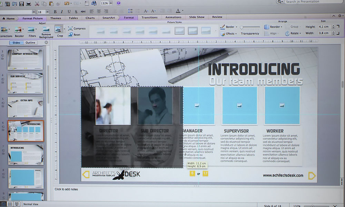This screenshot has height=207, width=345.
Task: Click the Save disk icon
Action: tap(21, 3)
